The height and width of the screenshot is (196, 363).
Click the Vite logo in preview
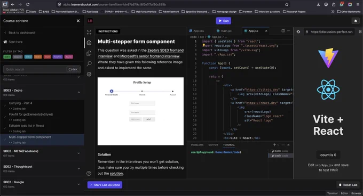coord(328,58)
